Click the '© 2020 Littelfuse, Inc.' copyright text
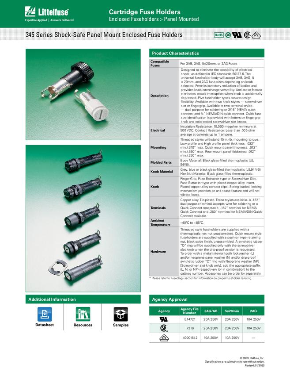Screen dimensions: 290x376 pos(252,358)
